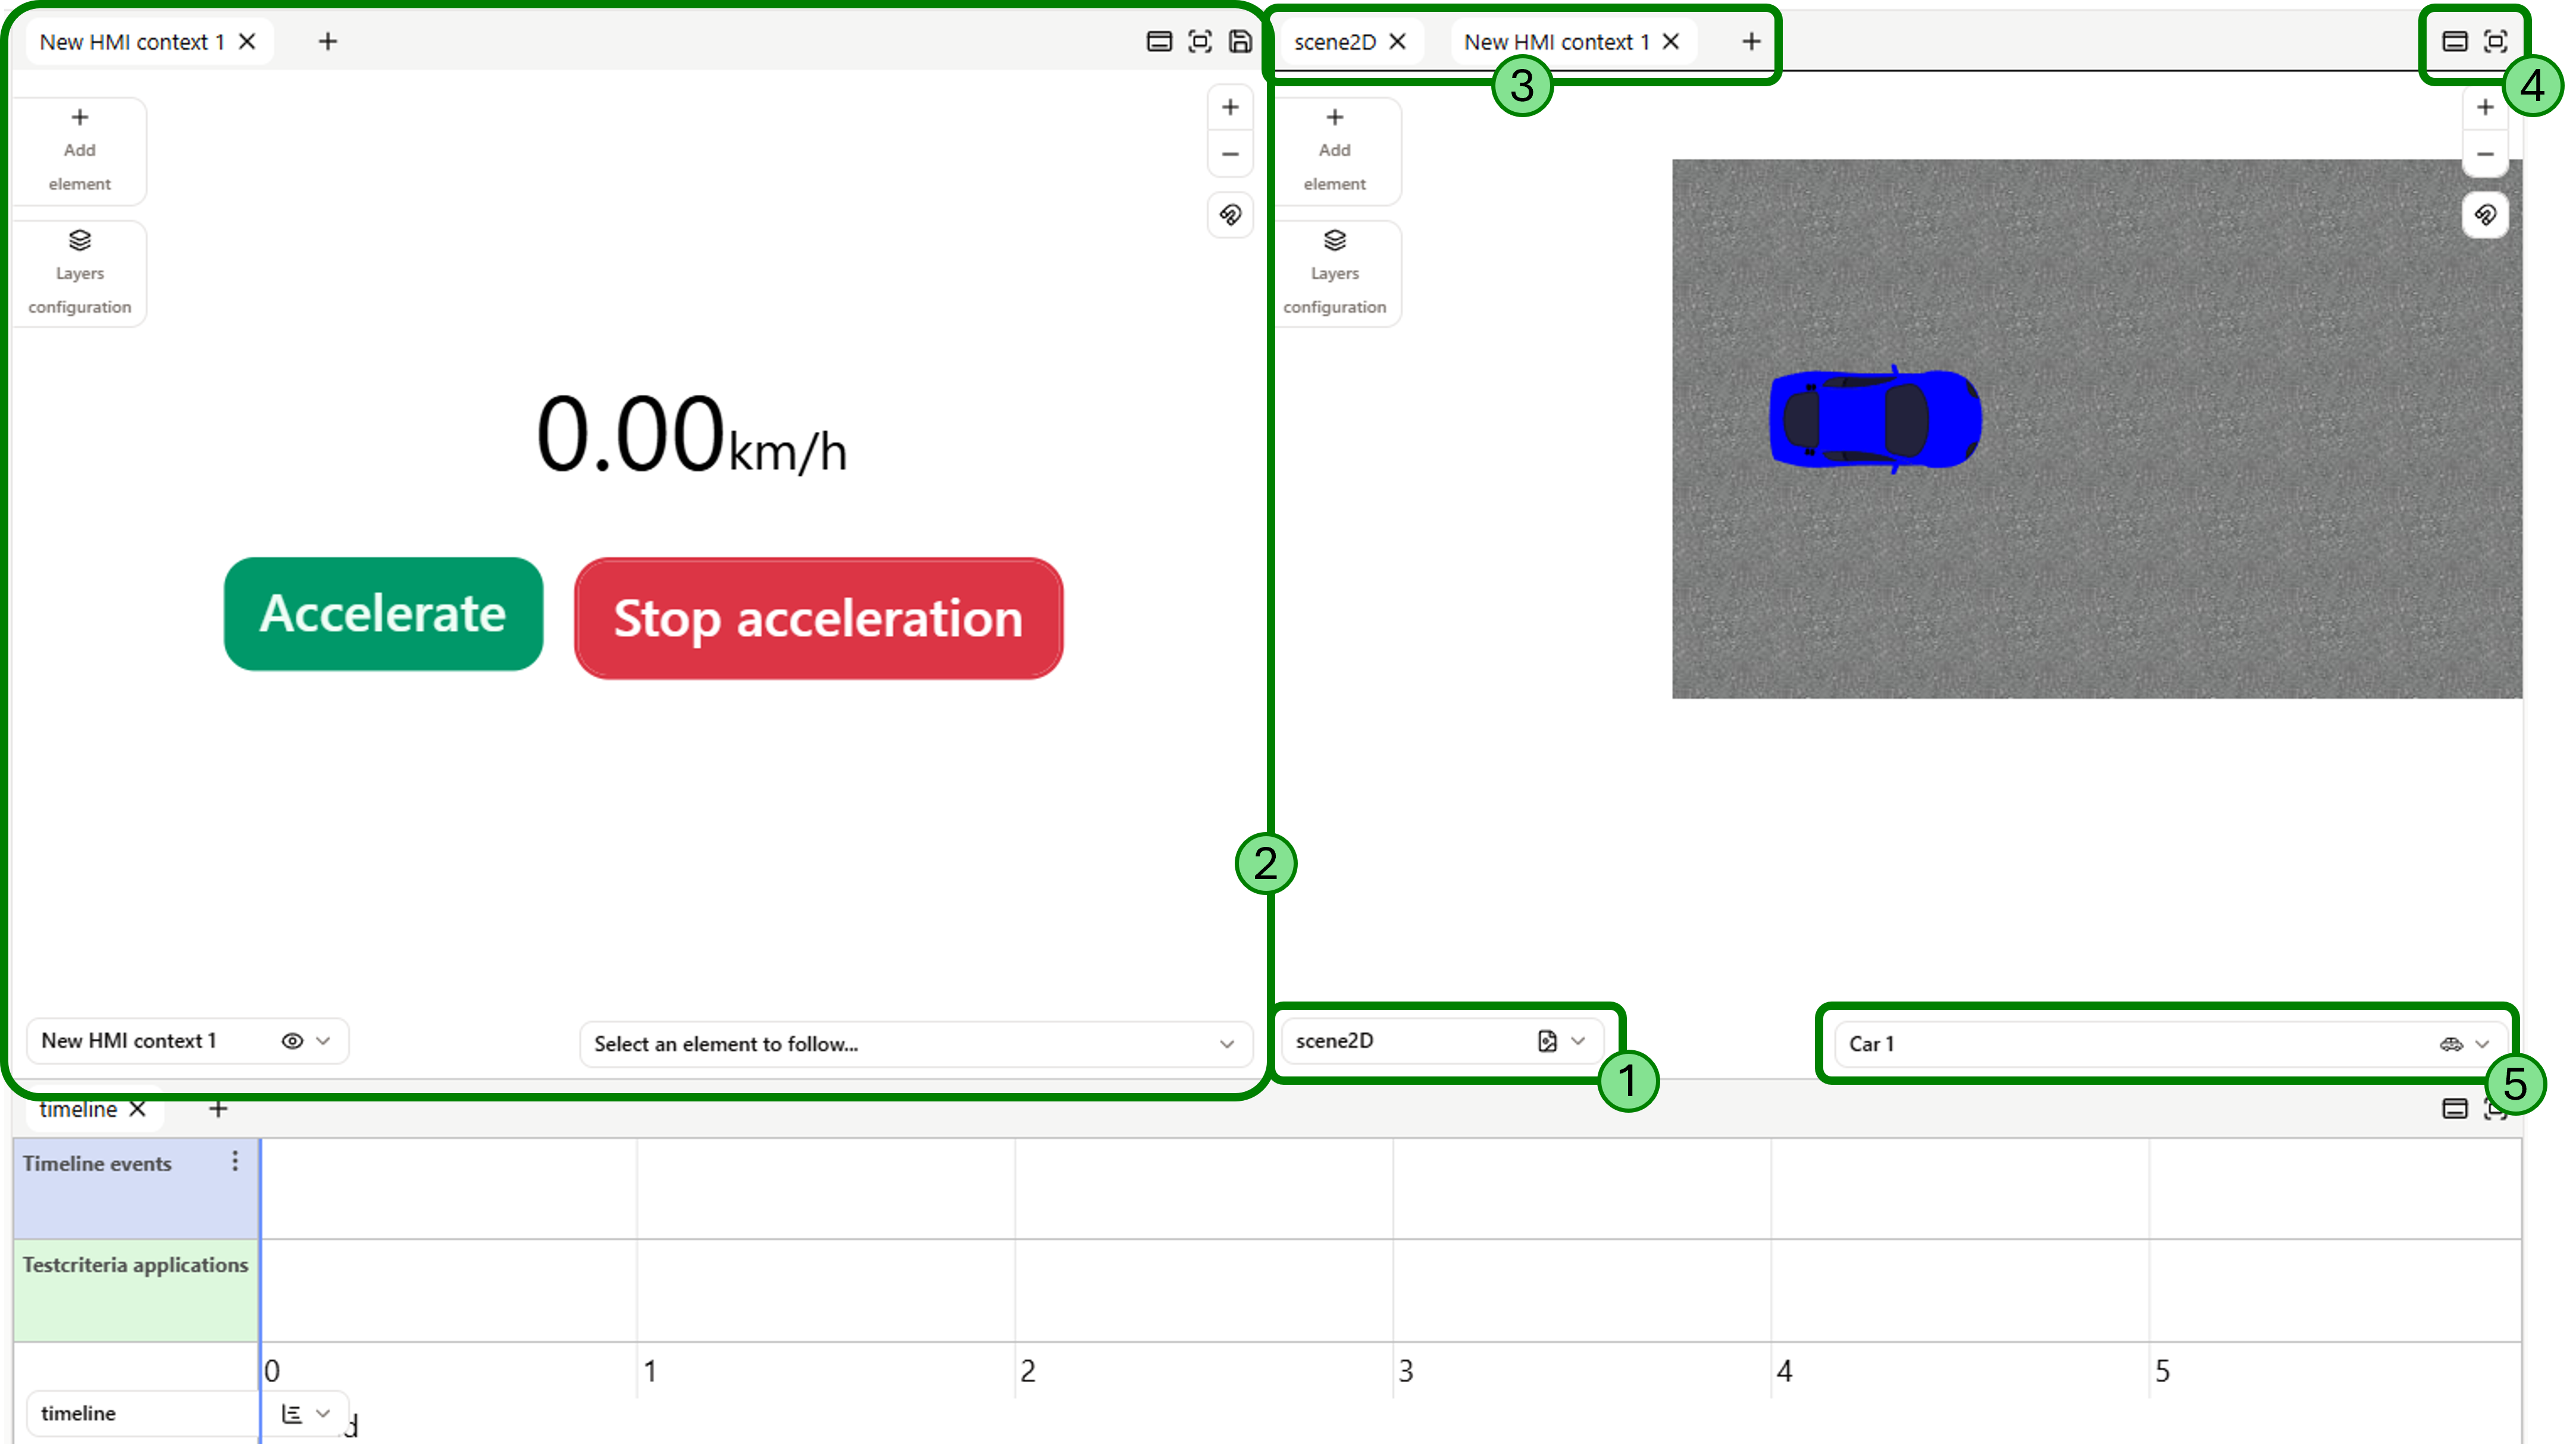Viewport: 2576px width, 1444px height.
Task: Click the save icon in left HMI panel
Action: click(x=1240, y=41)
